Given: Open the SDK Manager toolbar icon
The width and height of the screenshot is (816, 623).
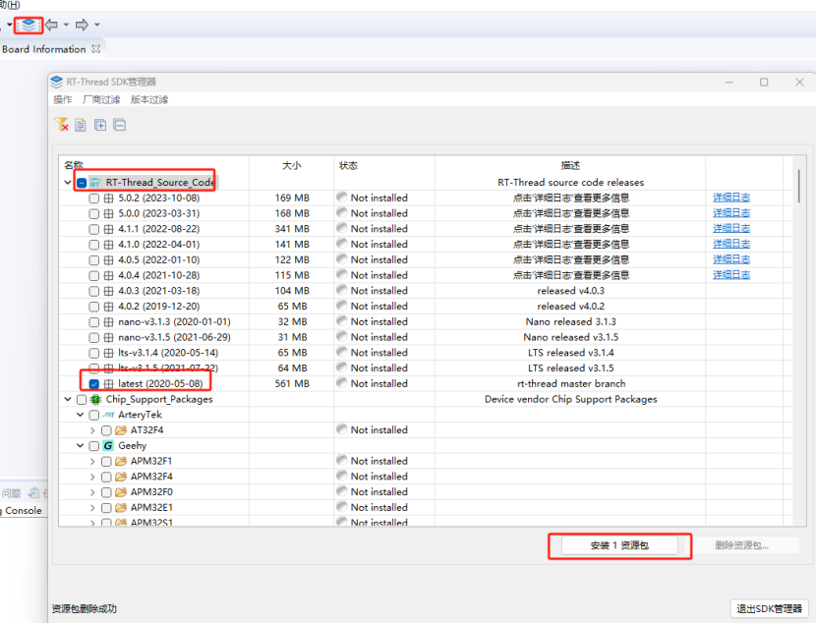Looking at the screenshot, I should coord(29,25).
